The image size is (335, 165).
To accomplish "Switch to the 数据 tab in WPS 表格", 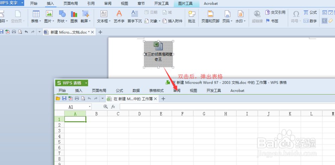I will (136, 91).
